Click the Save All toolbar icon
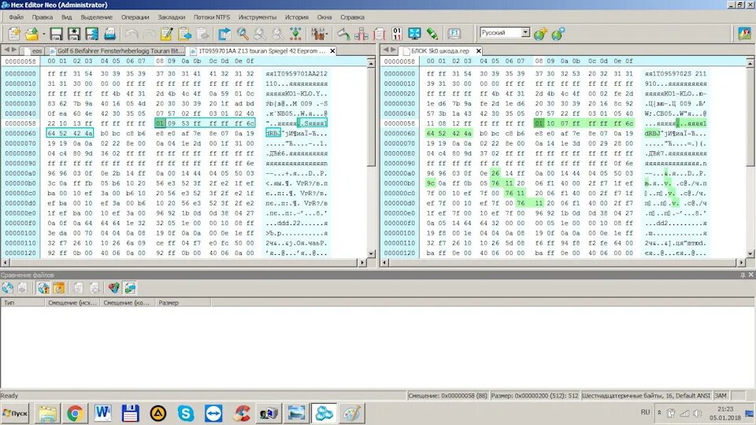 click(91, 33)
